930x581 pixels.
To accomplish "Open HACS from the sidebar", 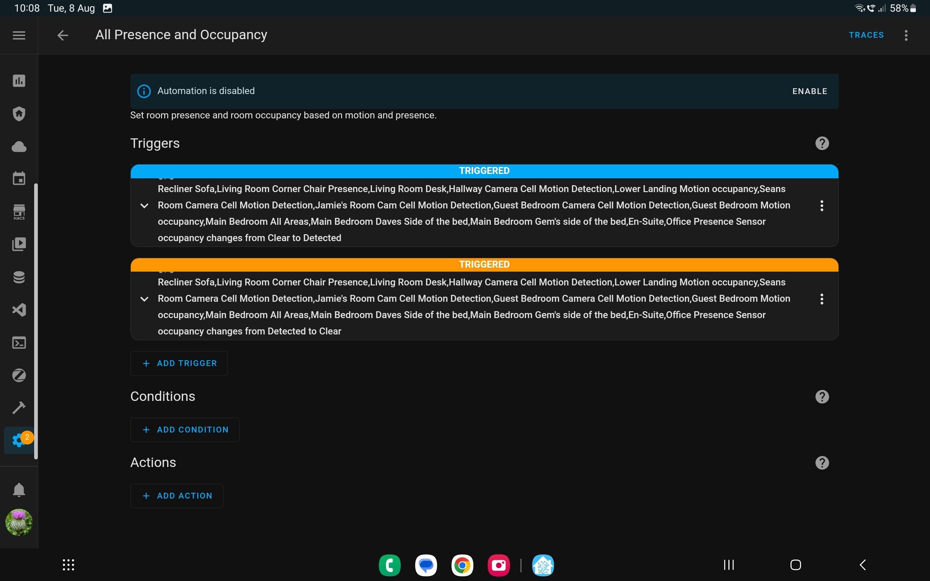I will click(x=19, y=212).
